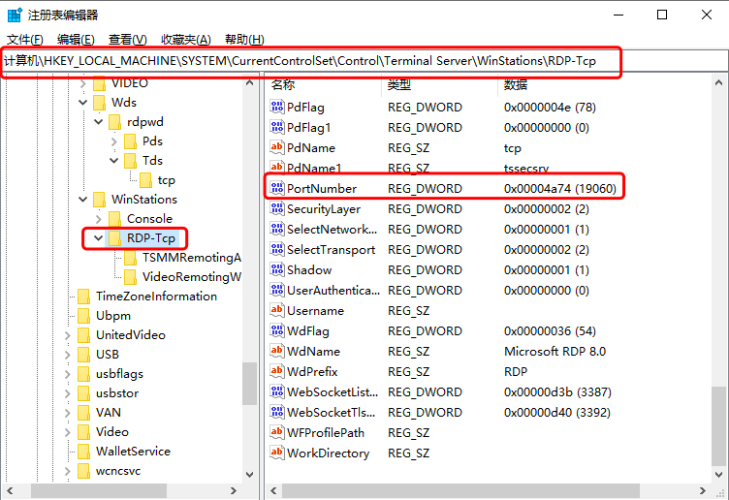Select the TimeZoneInformation key

coord(155,297)
